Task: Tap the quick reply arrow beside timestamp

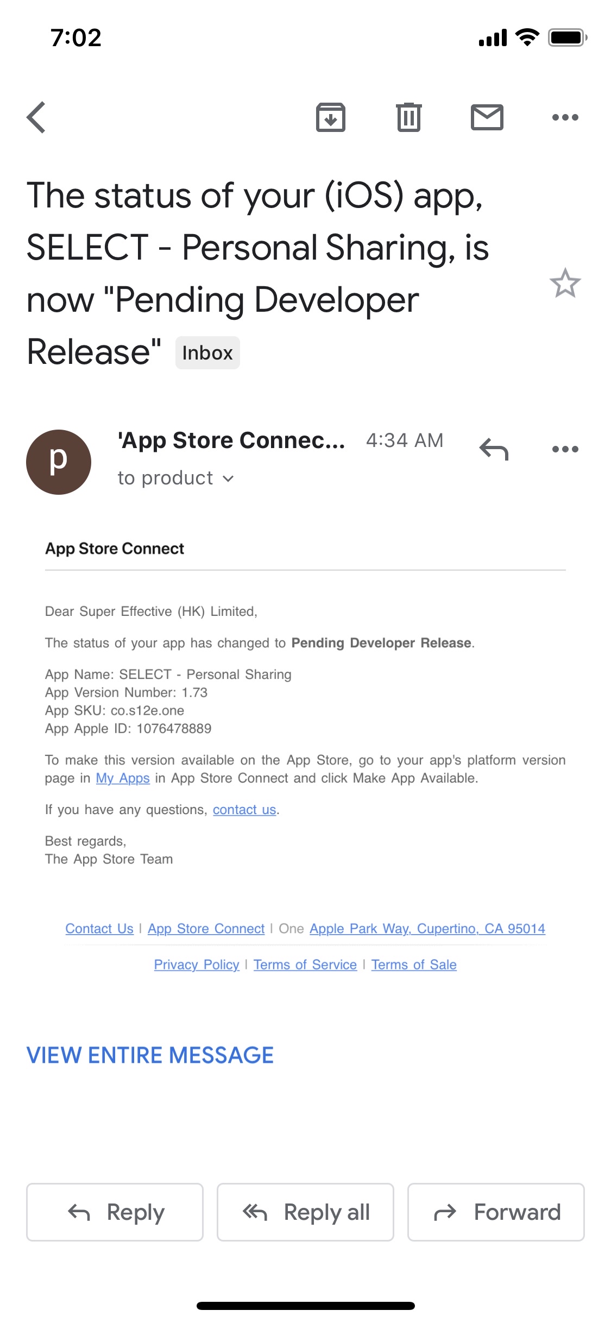Action: [x=494, y=449]
